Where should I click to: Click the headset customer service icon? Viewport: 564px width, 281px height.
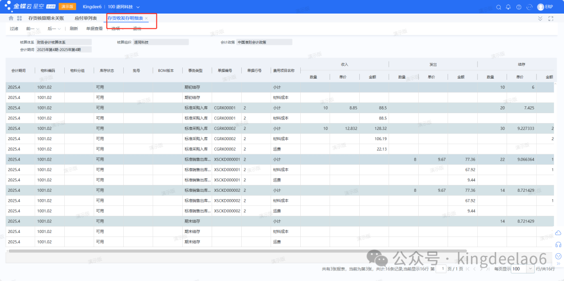(558, 245)
